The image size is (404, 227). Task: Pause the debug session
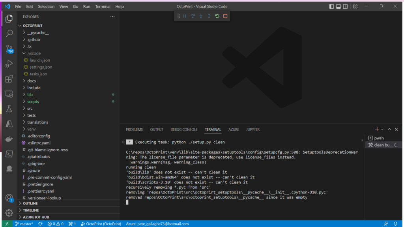coord(185,16)
